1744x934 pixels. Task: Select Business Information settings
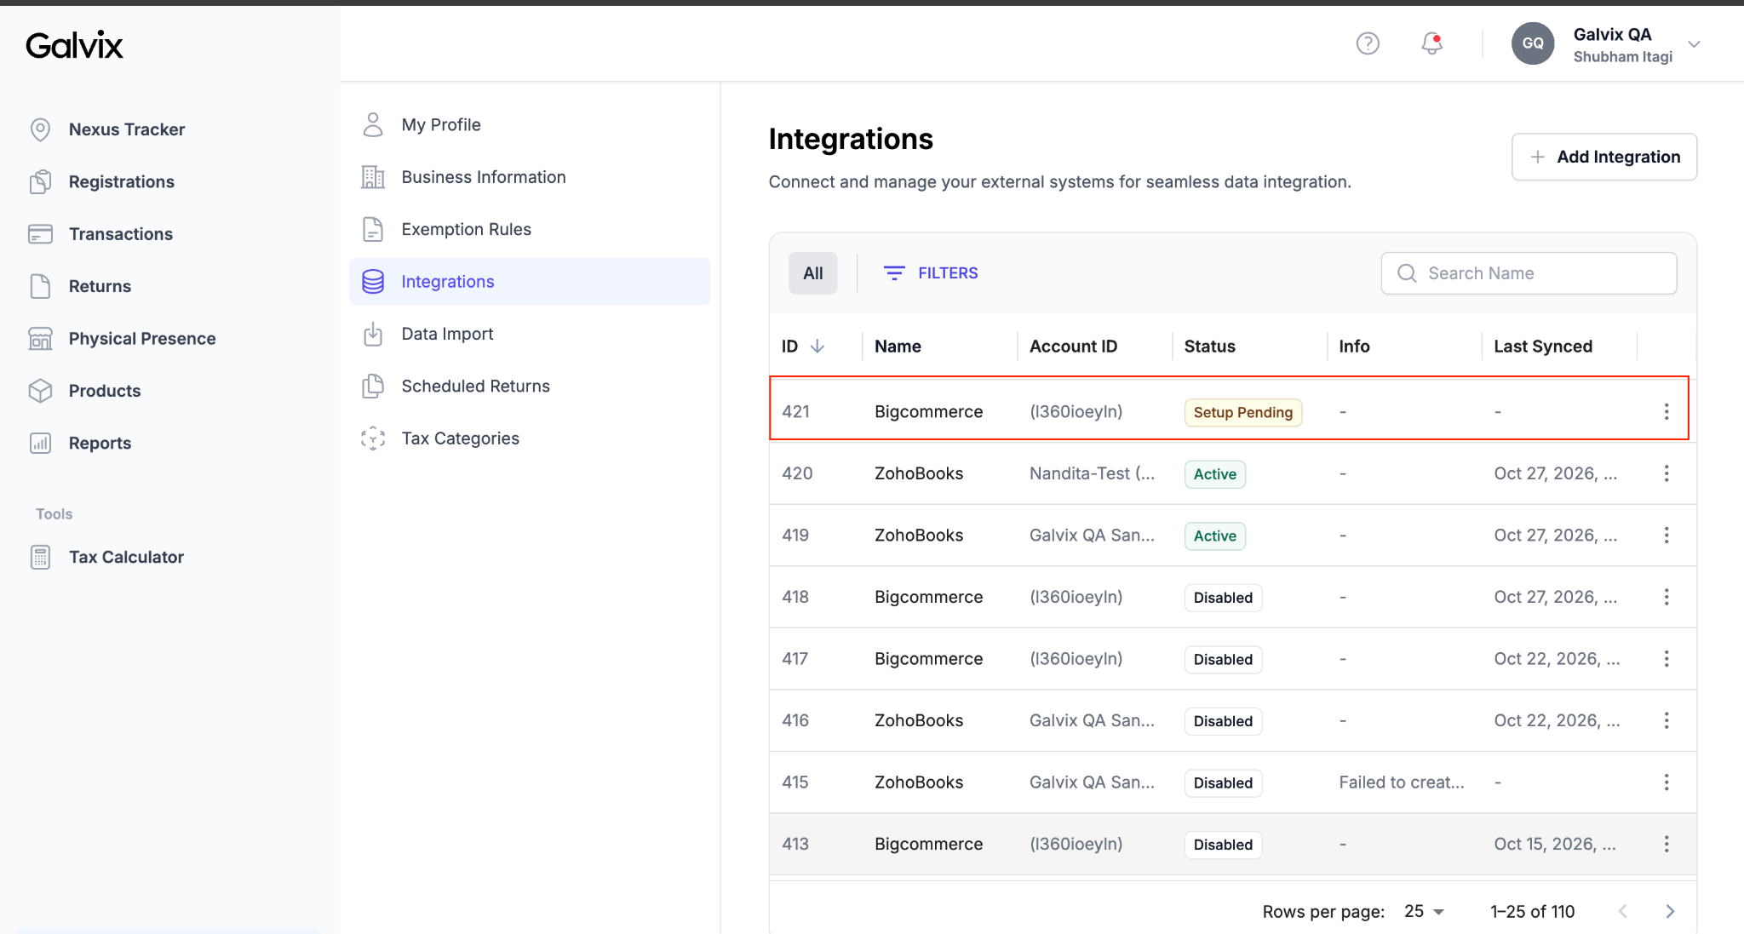530,177
